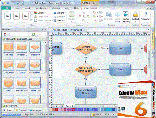The image size is (156, 118).
Task: Pick the light pink first swatch in color bar
Action: click(x=51, y=109)
